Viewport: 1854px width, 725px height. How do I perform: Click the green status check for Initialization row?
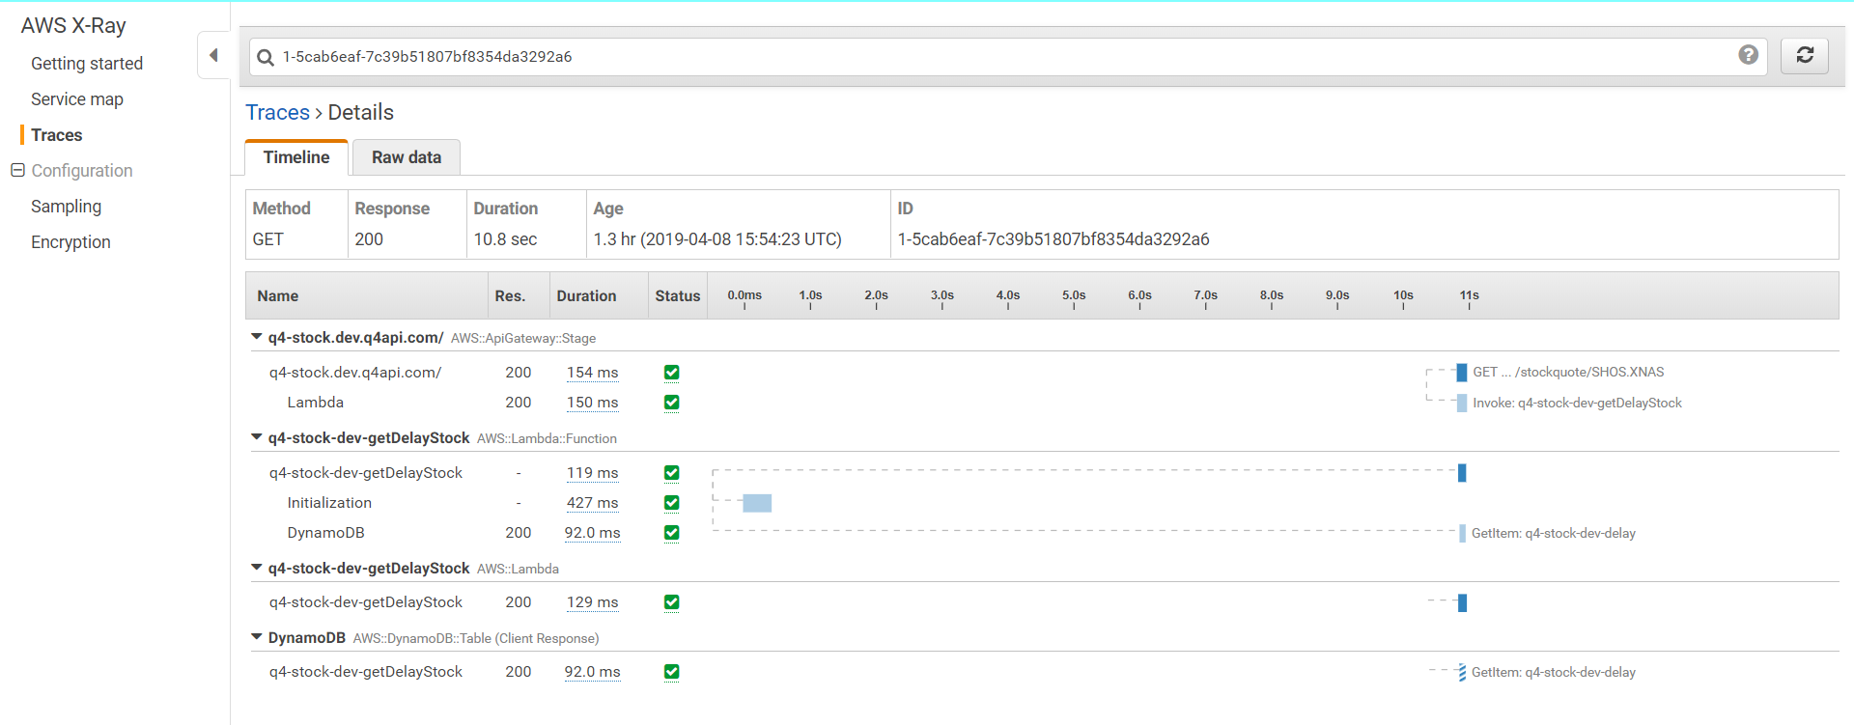point(671,503)
